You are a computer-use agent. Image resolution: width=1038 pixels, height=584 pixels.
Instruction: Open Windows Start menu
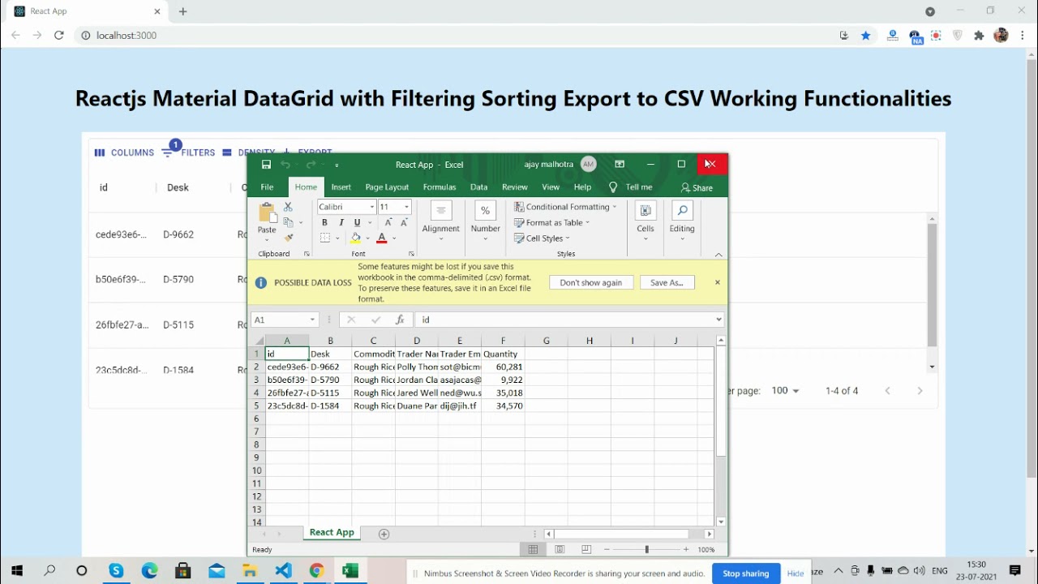click(x=17, y=571)
